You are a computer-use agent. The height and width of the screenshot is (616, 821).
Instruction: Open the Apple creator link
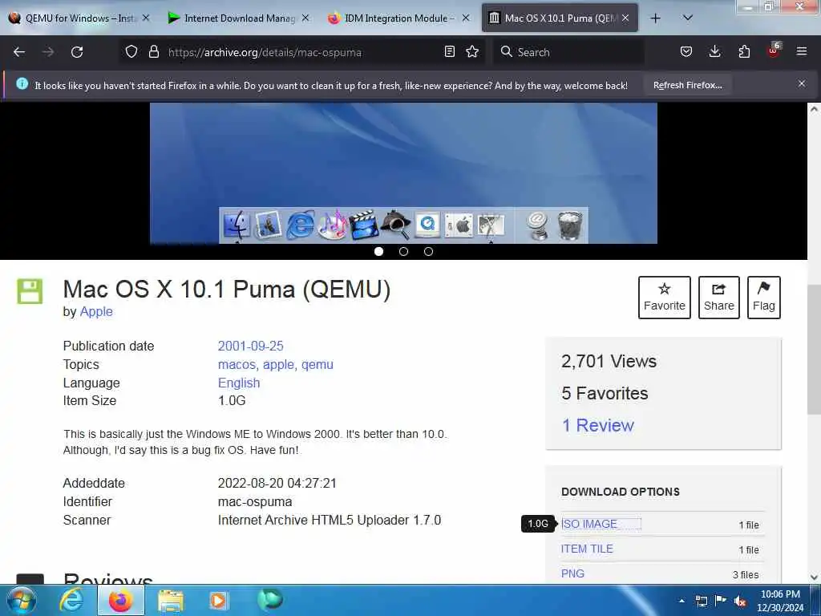tap(96, 311)
